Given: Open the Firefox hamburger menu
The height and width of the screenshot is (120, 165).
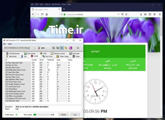Looking at the screenshot, I should pos(160,14).
